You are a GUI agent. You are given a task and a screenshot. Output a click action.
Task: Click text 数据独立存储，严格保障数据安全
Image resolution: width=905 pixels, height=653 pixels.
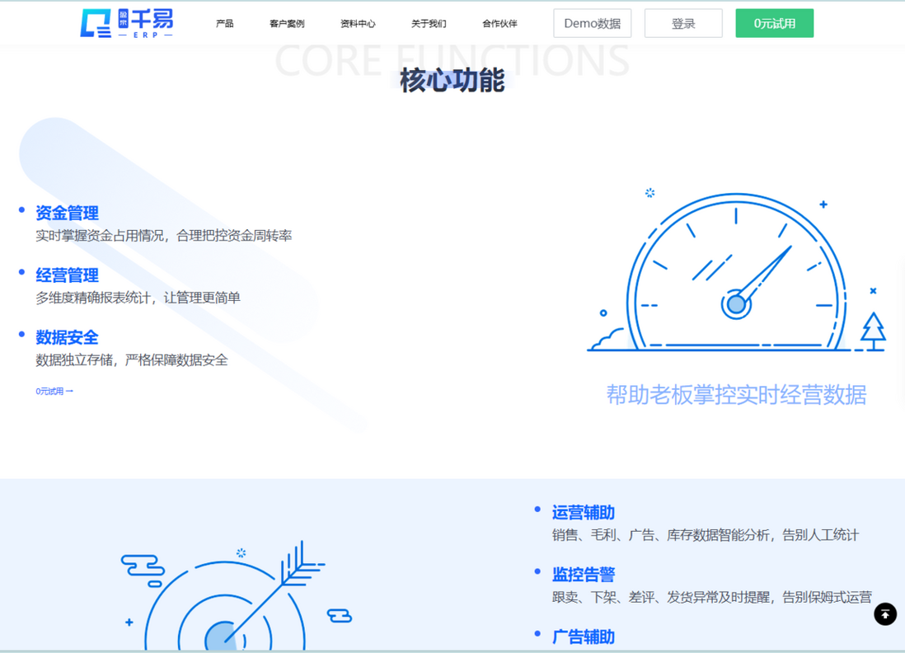coord(132,360)
